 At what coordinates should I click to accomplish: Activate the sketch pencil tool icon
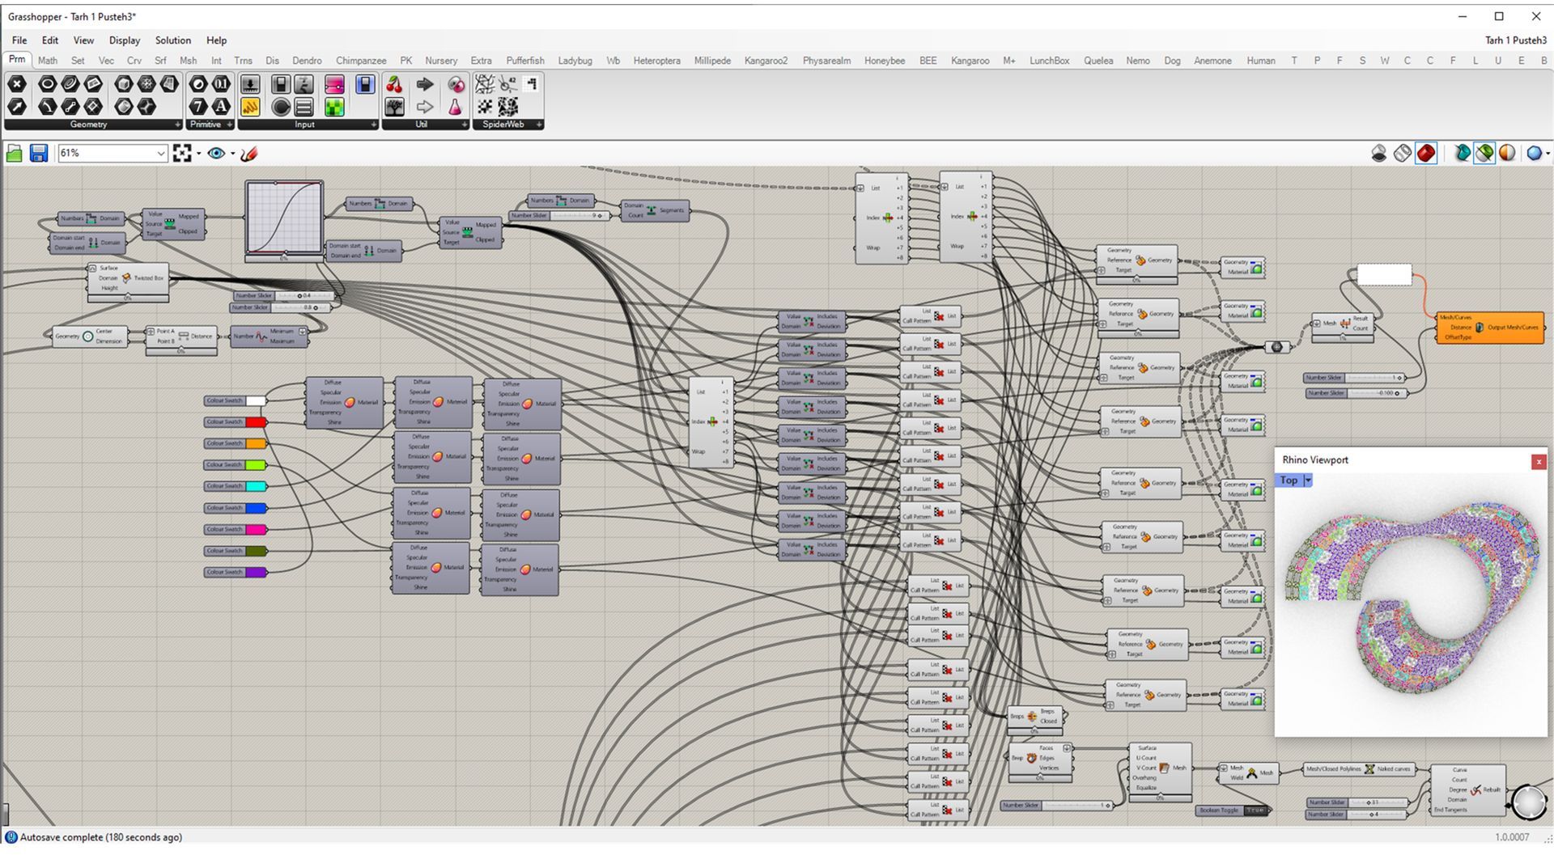249,153
